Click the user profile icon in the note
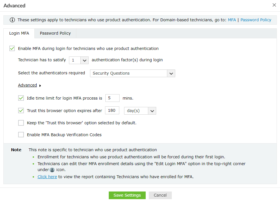Image resolution: width=280 pixels, height=202 pixels. tap(52, 170)
